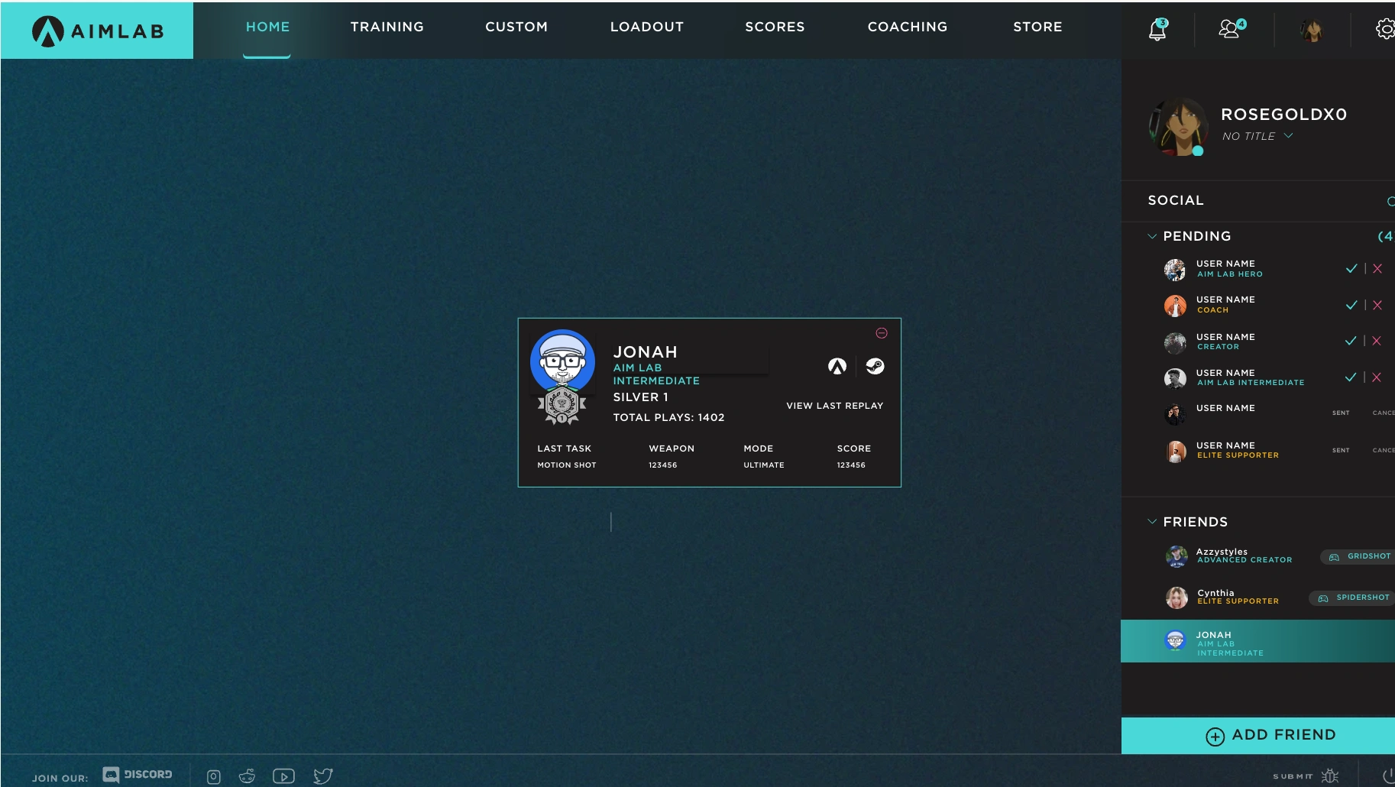Open the Twitter link icon

point(323,776)
